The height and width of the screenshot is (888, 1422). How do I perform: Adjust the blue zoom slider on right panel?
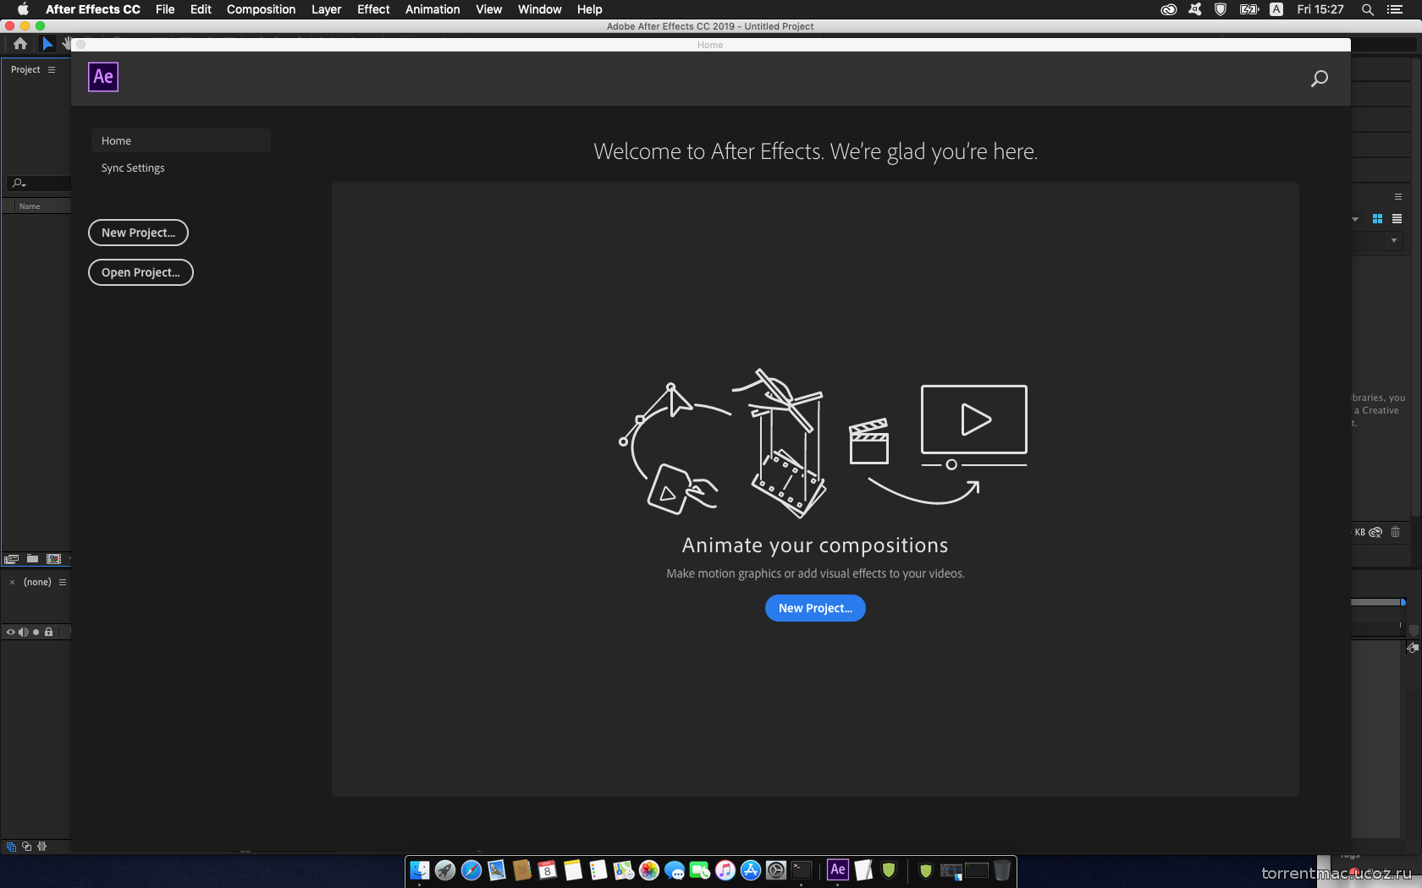coord(1403,602)
